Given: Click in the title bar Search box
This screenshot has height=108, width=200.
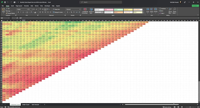Looking at the screenshot, I should coord(101,2).
